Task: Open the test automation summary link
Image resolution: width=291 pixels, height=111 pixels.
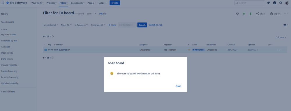Action: point(62,50)
